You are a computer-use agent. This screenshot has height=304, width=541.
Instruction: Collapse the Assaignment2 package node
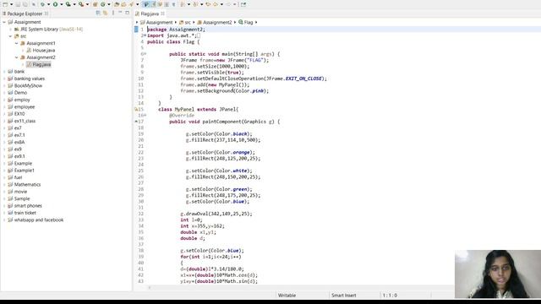point(17,57)
